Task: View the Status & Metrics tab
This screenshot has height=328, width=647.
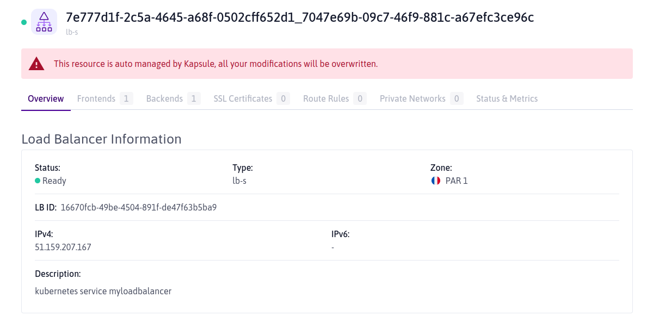Action: (x=507, y=98)
